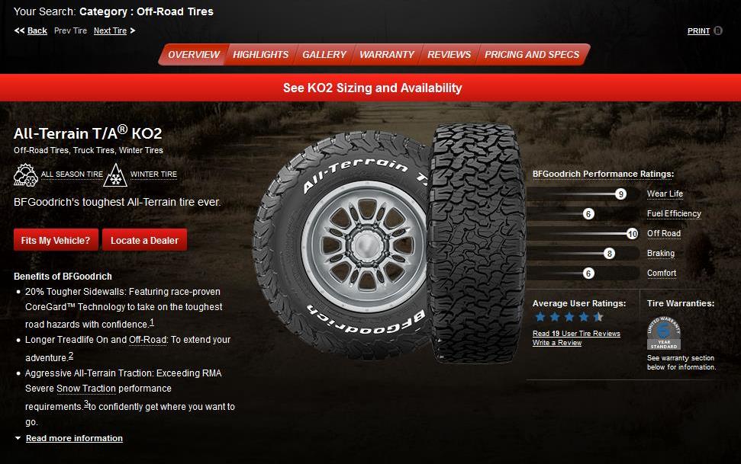Viewport: 741px width, 464px height.
Task: Click the 6 Year Standard warranty badge
Action: click(x=663, y=333)
